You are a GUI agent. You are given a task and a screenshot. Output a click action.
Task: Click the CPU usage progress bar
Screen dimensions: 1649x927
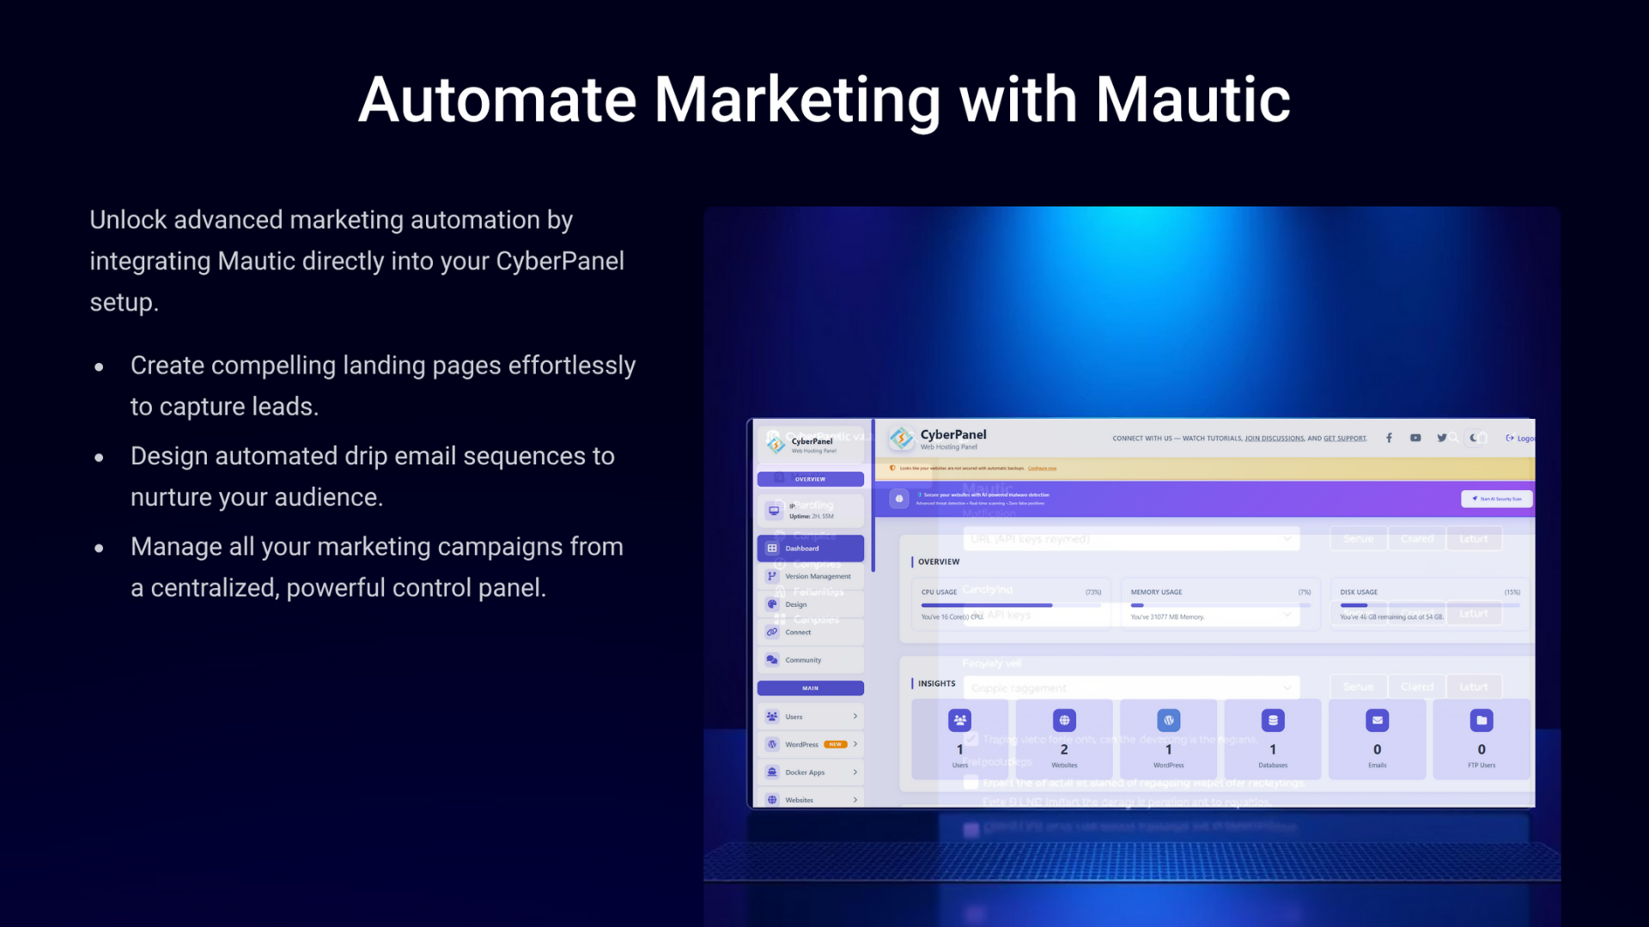click(1011, 605)
